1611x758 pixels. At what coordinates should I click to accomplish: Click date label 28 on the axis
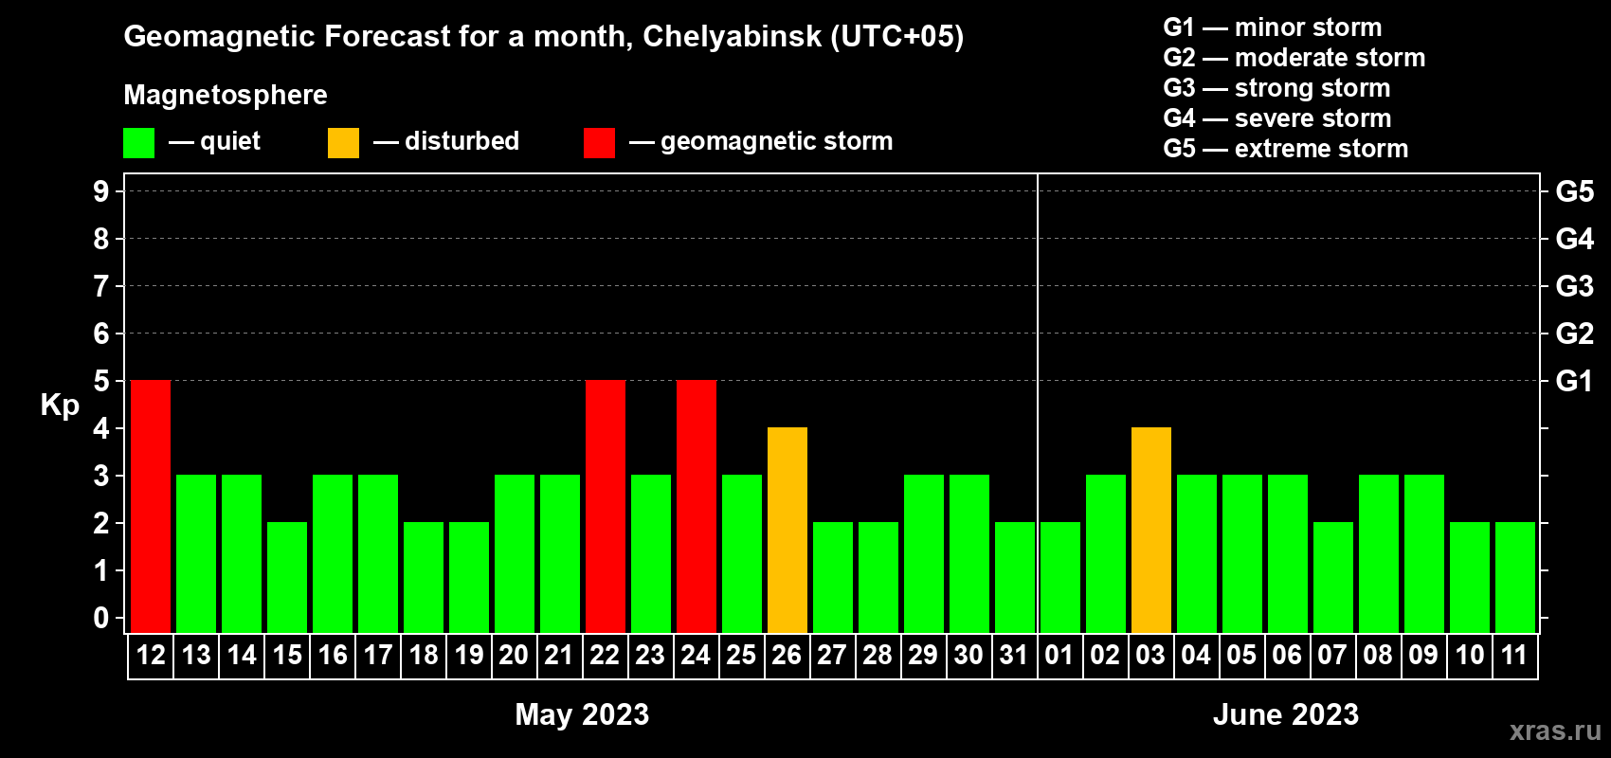tap(878, 655)
